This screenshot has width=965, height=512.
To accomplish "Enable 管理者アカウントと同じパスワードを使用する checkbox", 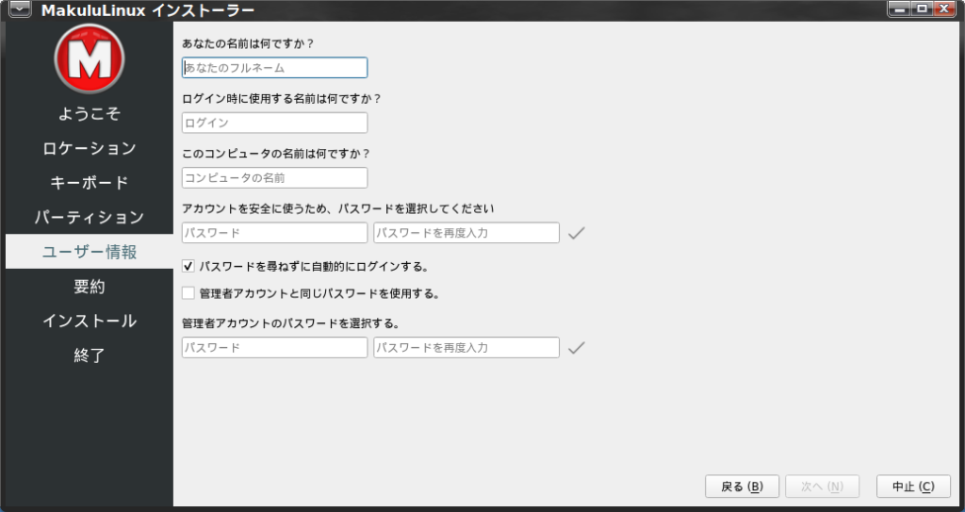I will 188,293.
